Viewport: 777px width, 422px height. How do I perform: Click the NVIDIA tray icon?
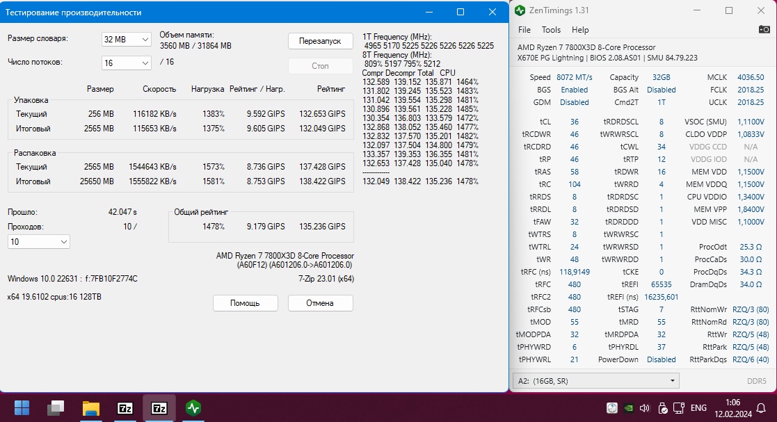coord(628,408)
